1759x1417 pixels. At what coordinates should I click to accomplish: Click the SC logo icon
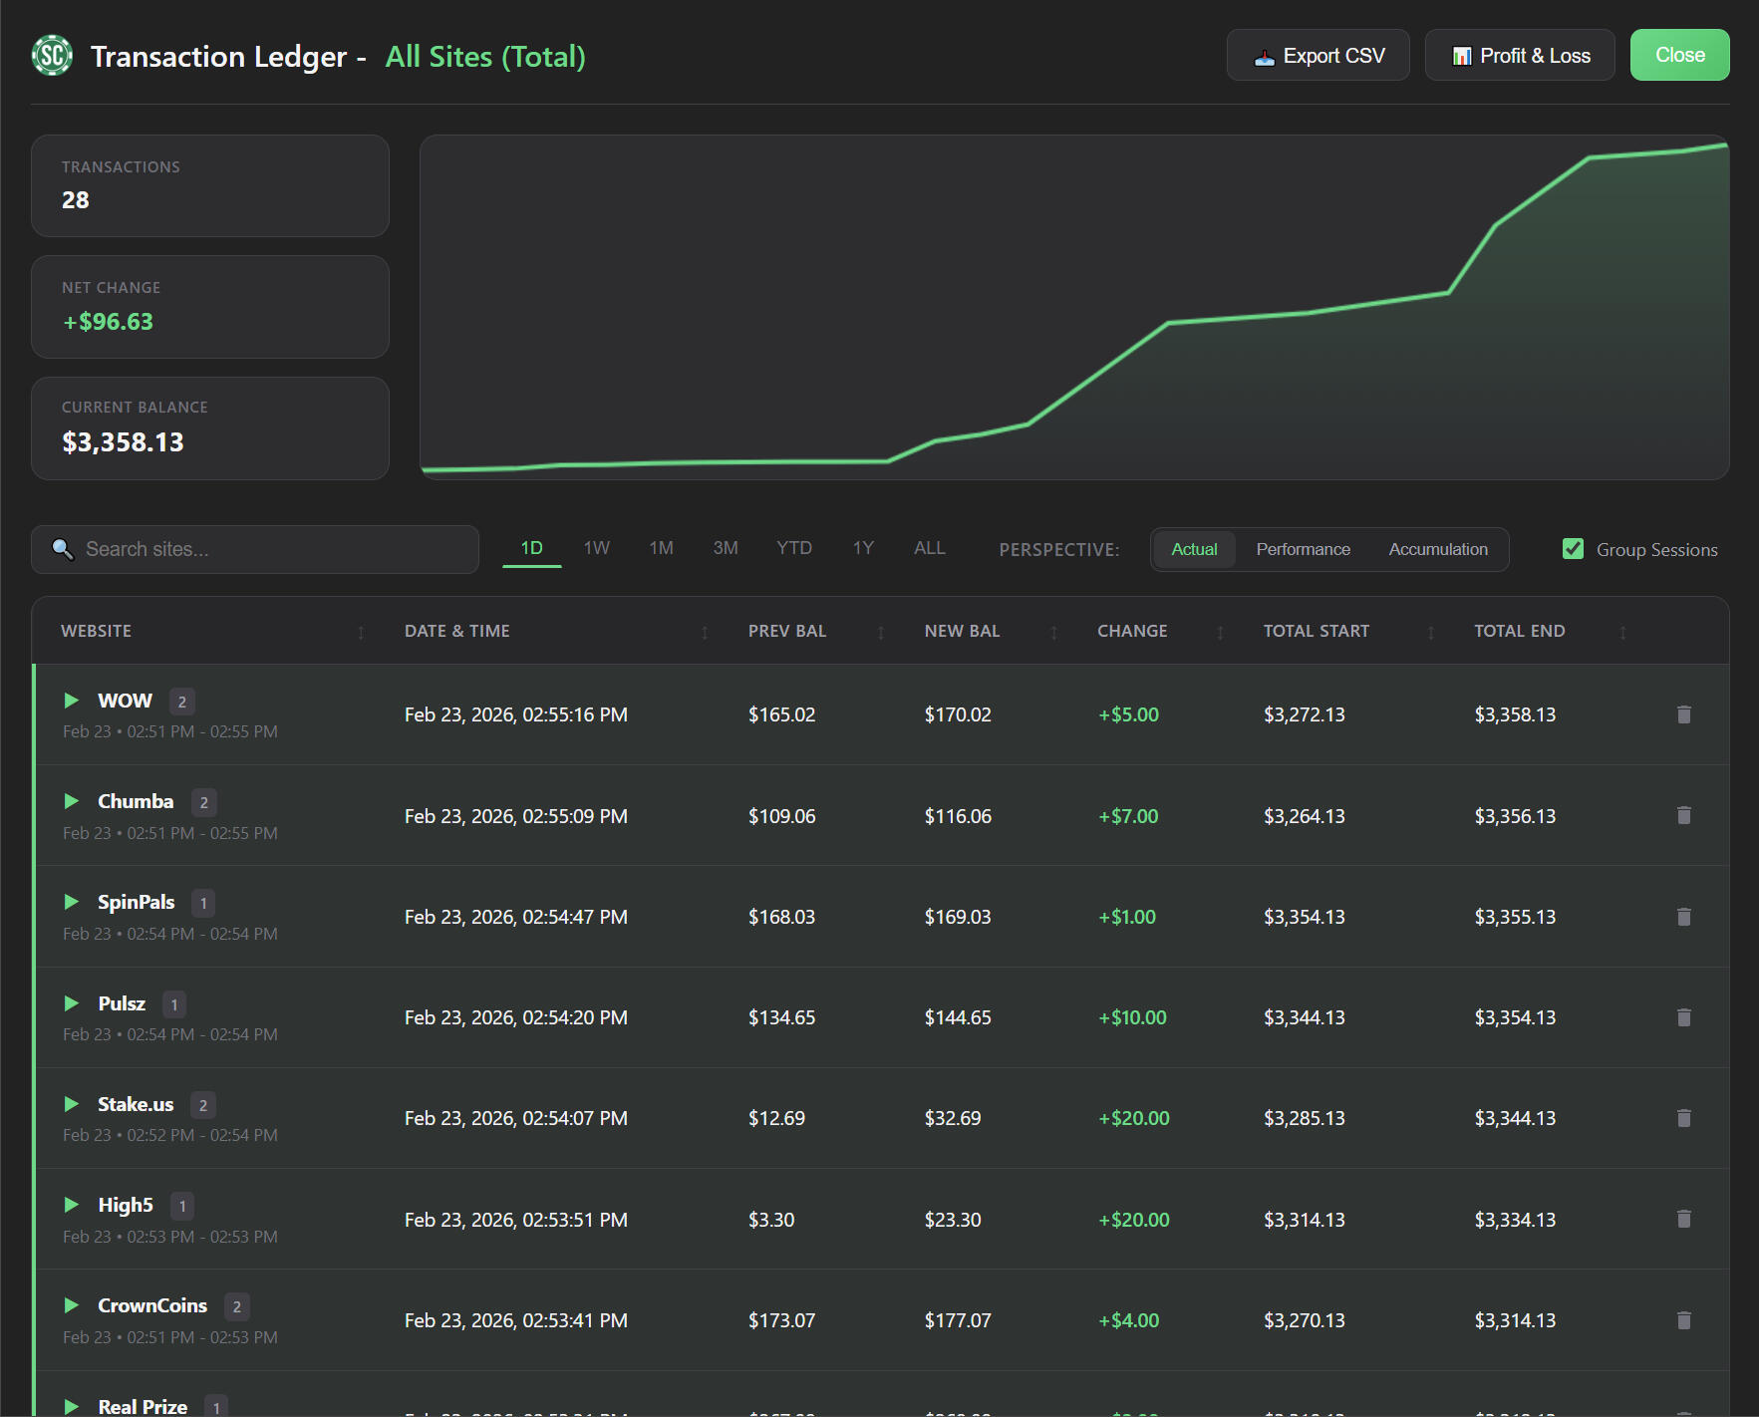pyautogui.click(x=52, y=56)
